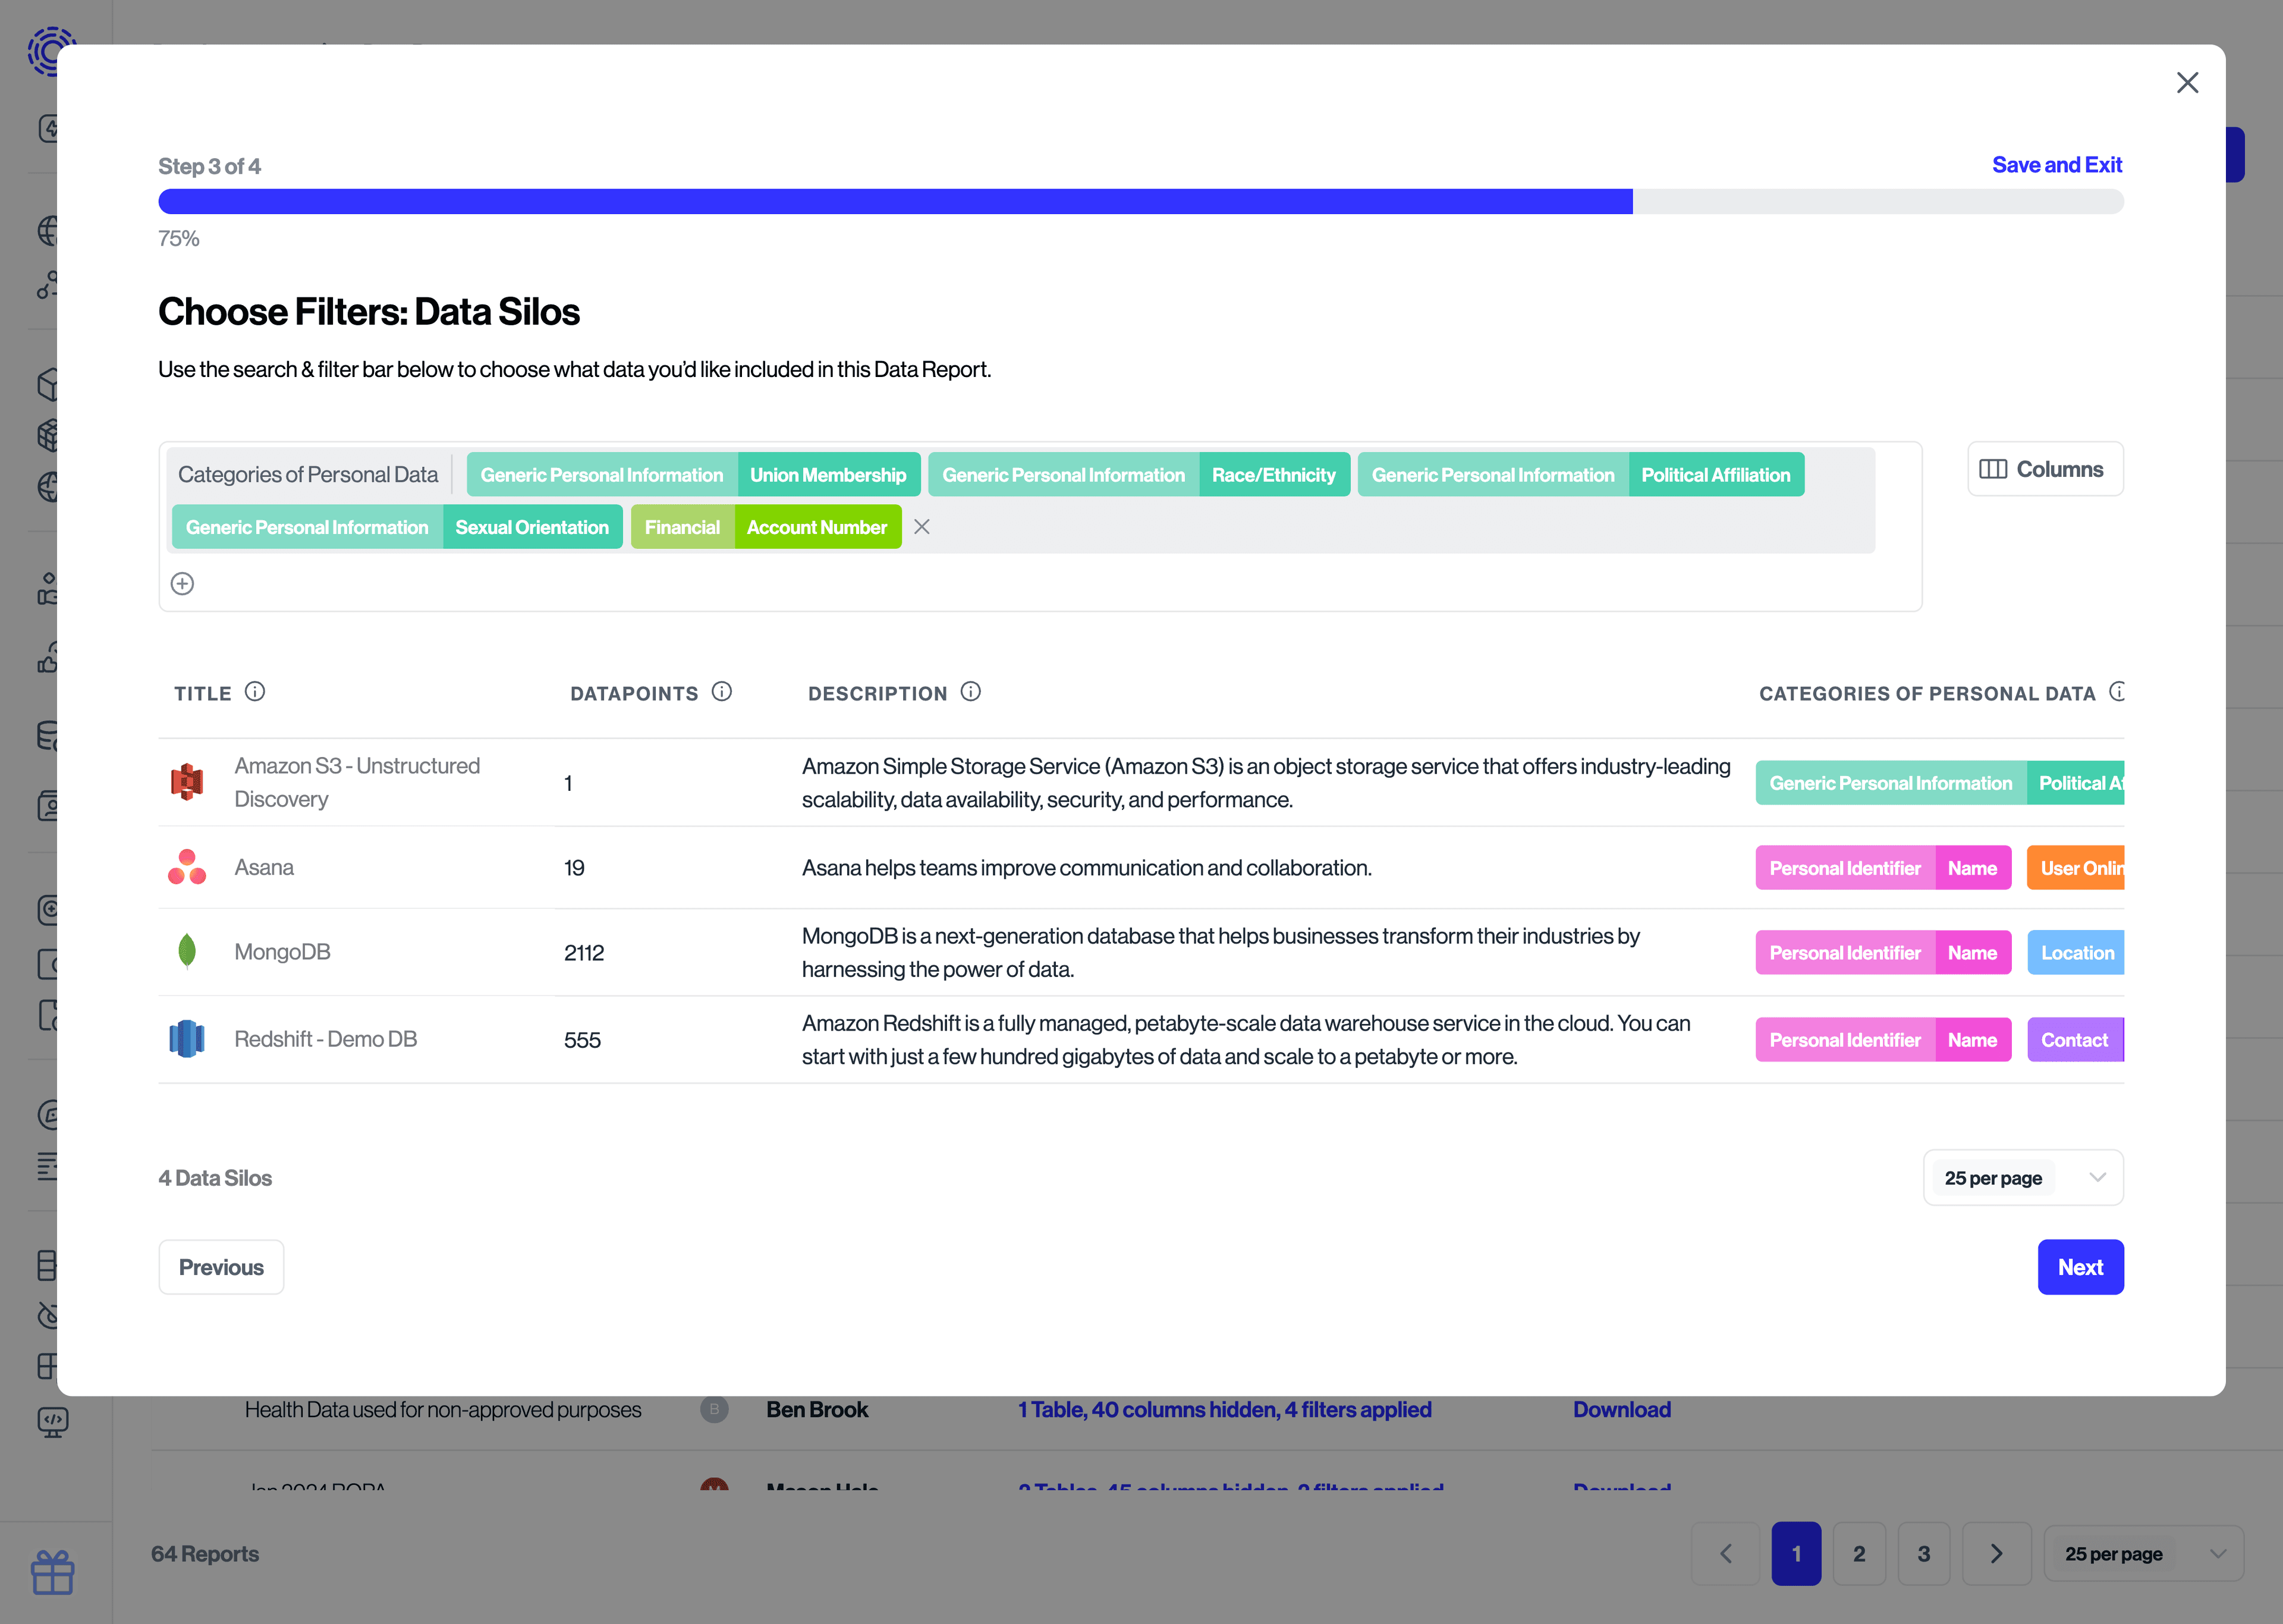
Task: Click the plus icon to add another filter
Action: pyautogui.click(x=182, y=583)
